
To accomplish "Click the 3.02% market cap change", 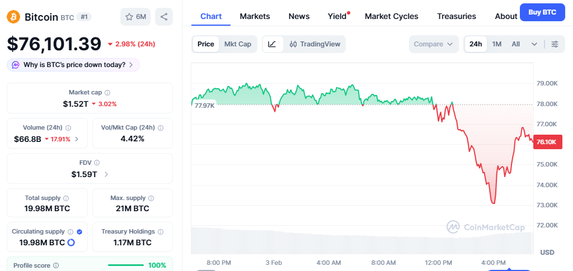I will (x=104, y=104).
